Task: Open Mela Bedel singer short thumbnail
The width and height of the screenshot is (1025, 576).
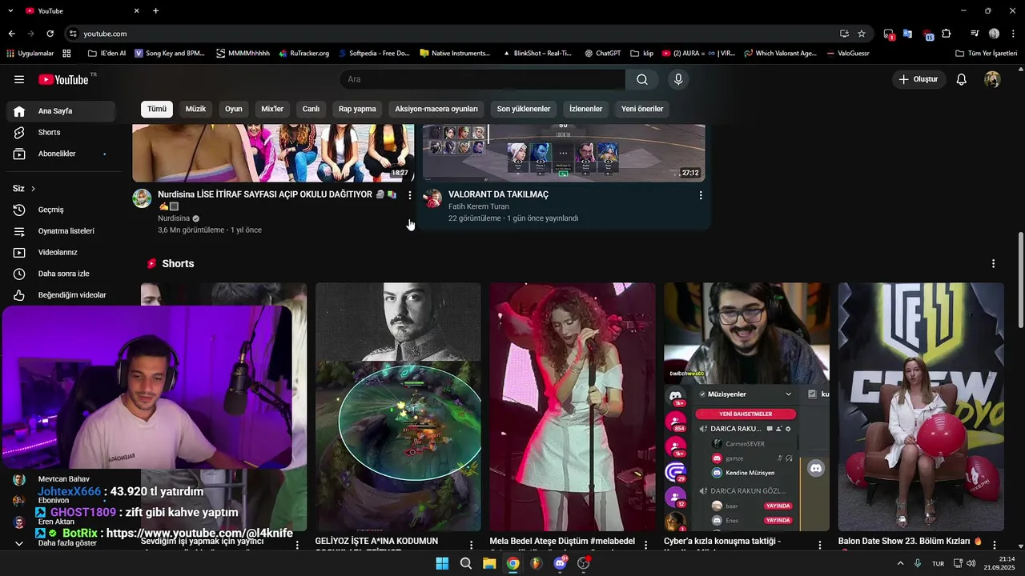Action: [x=573, y=406]
